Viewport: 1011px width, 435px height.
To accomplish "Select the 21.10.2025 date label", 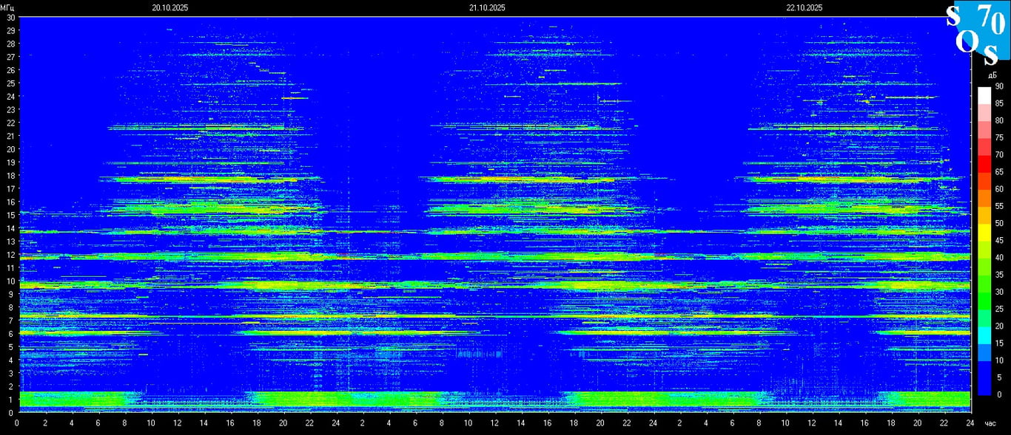I will coord(487,7).
